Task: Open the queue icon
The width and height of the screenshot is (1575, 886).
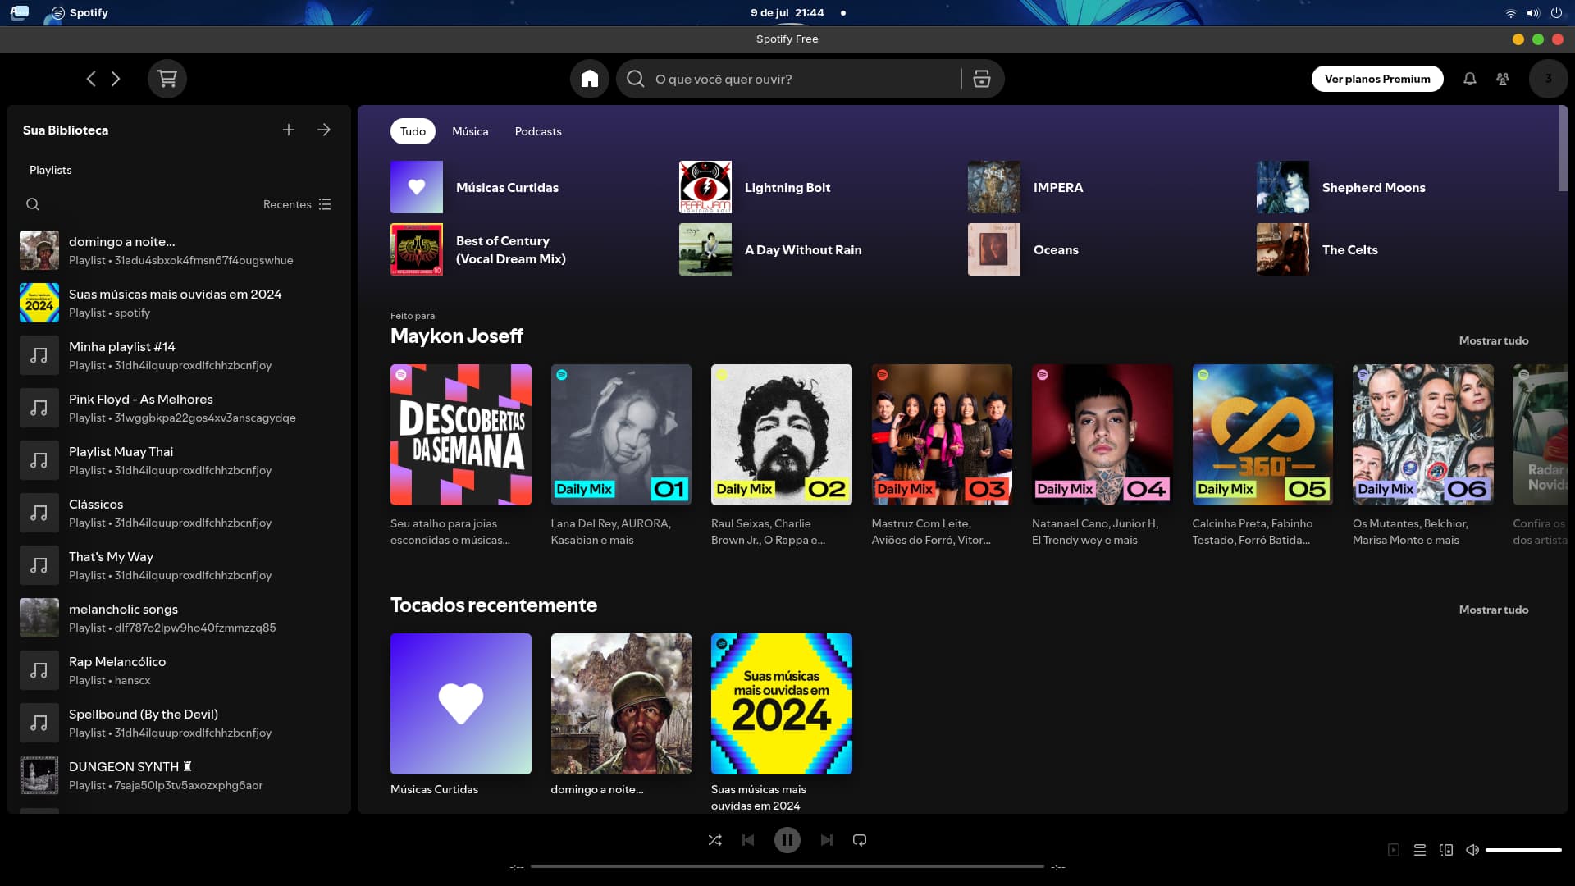Action: tap(1420, 850)
